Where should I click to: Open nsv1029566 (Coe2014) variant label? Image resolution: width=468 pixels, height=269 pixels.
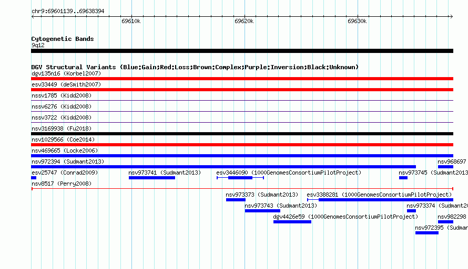coord(63,139)
